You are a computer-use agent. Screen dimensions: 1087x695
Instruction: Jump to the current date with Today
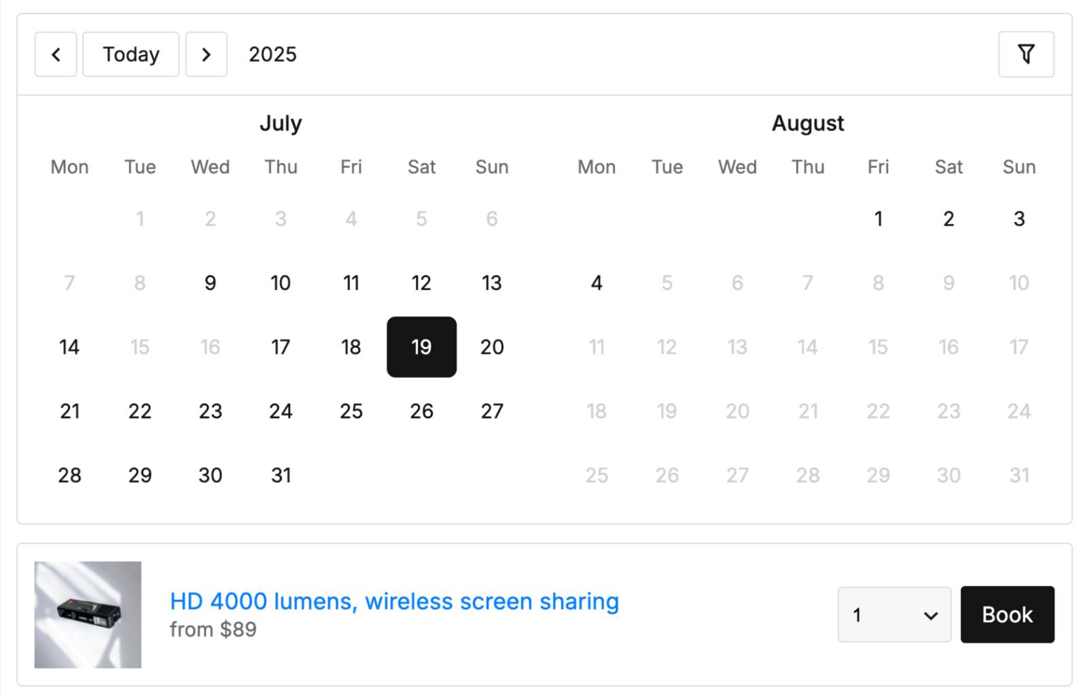[x=131, y=54]
